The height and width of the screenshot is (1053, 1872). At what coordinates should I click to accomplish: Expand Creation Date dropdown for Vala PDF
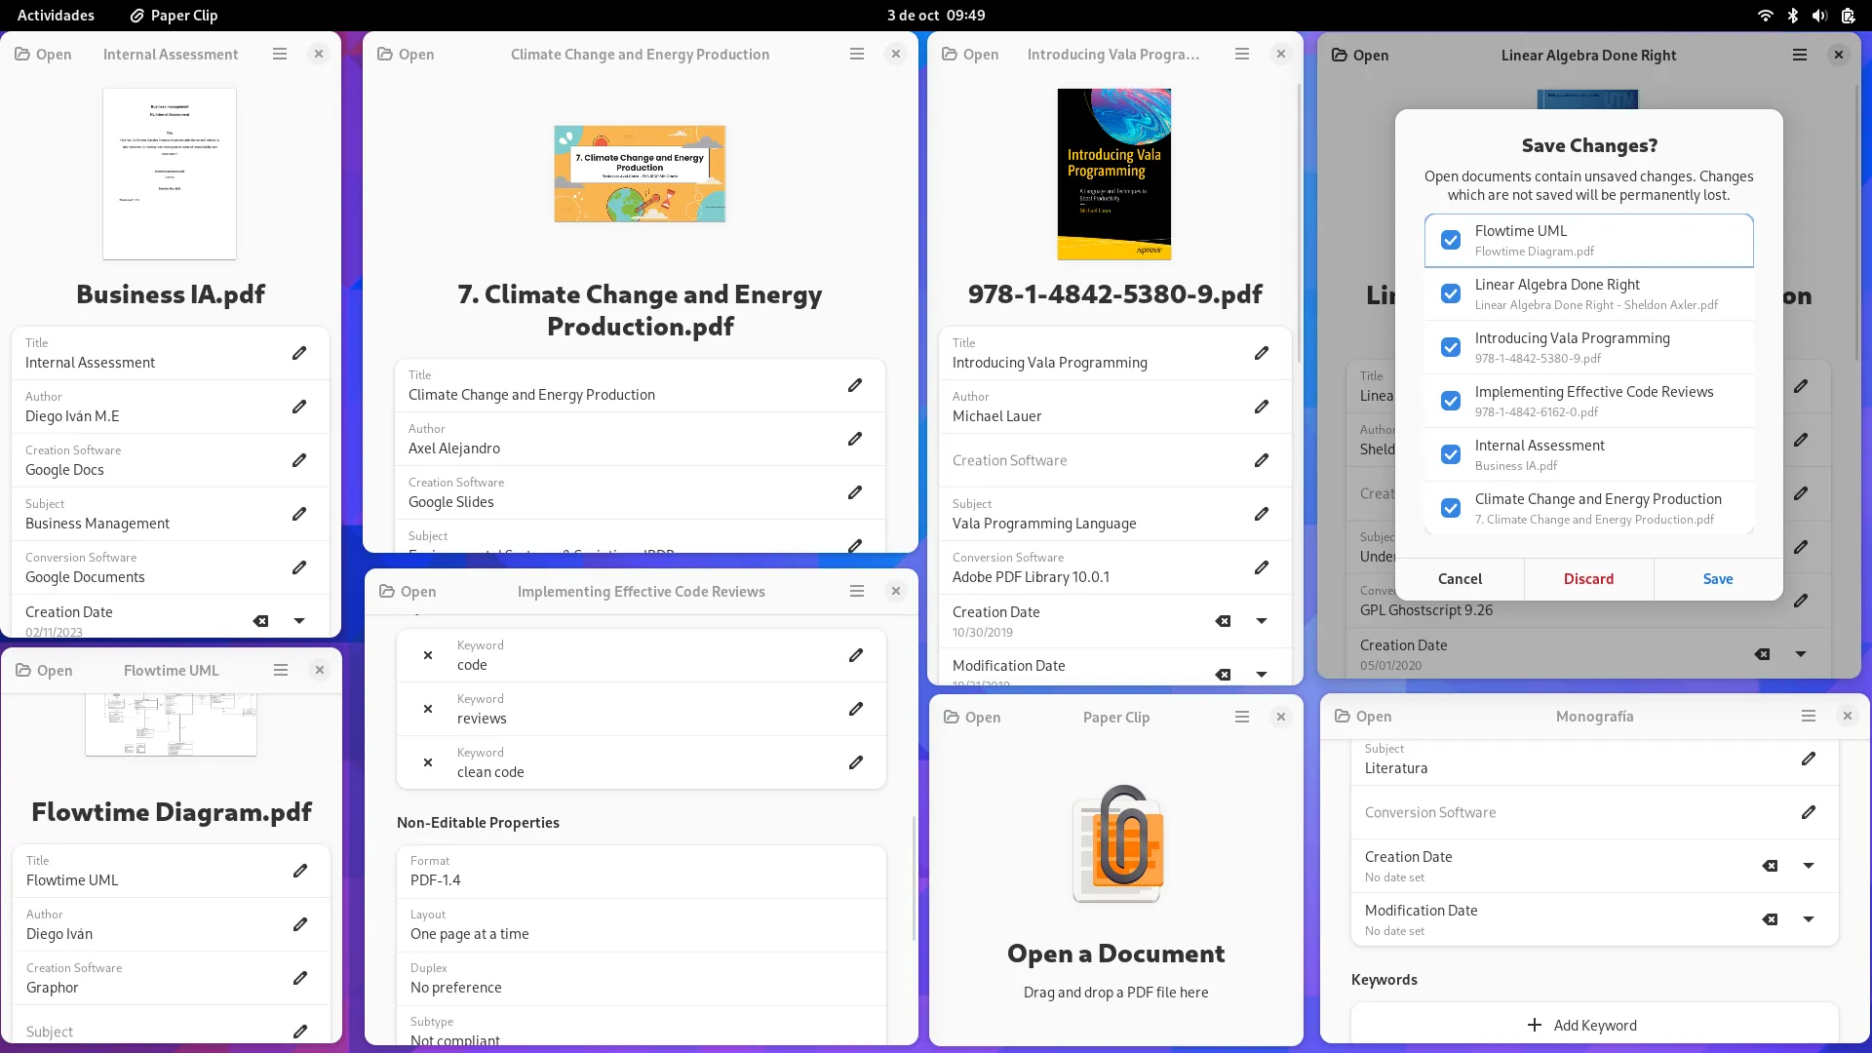[1262, 621]
